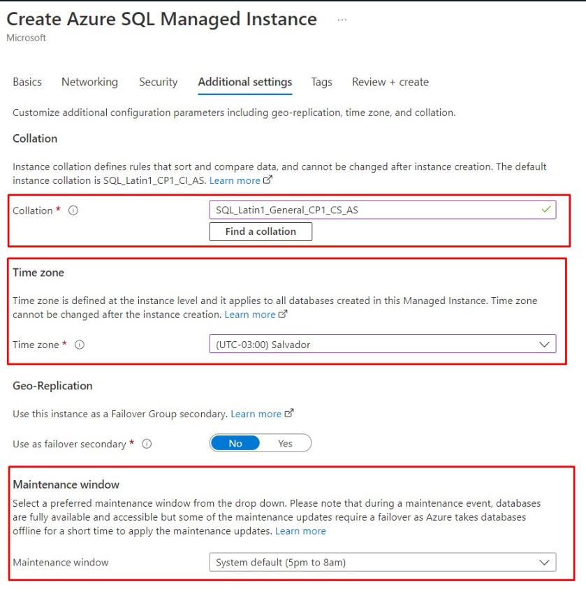Click the Find a collation button
This screenshot has height=592, width=586.
(x=260, y=231)
